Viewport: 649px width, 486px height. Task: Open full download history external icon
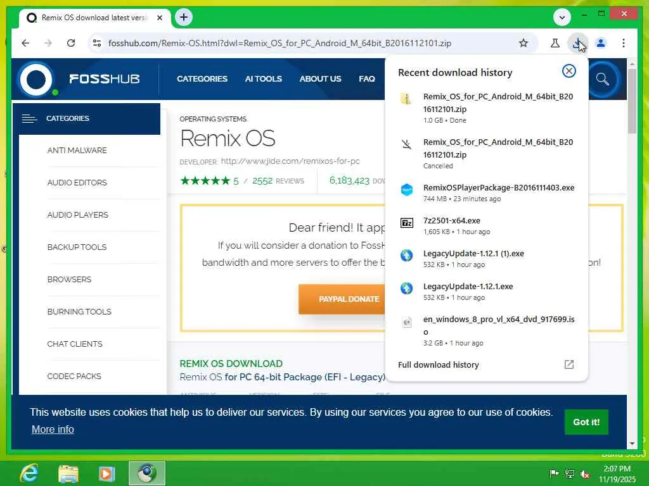pos(569,364)
